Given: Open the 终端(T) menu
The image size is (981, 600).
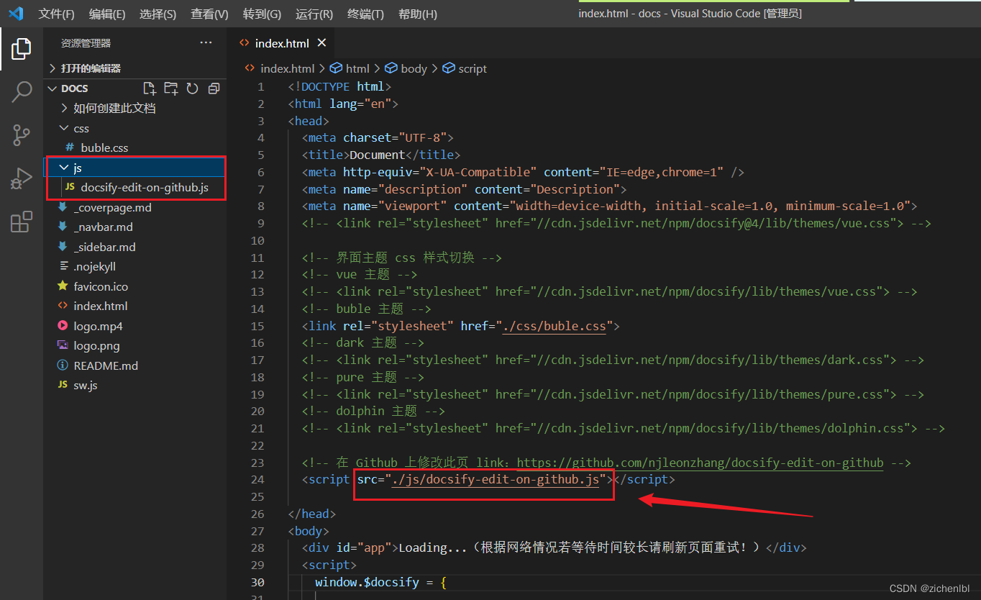Looking at the screenshot, I should click(365, 14).
